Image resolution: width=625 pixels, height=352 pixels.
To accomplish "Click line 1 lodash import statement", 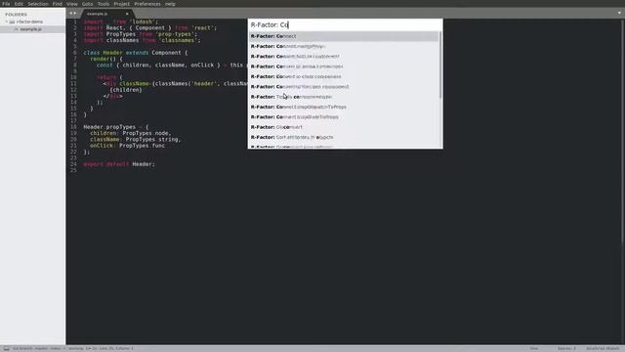I will [x=120, y=22].
